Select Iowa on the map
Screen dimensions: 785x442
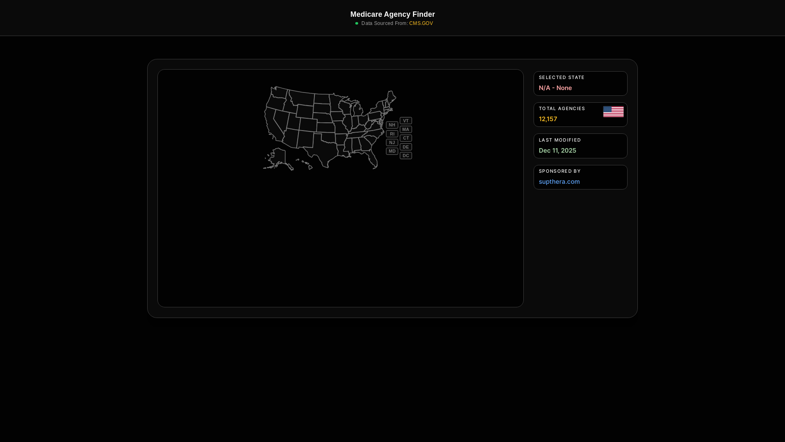[337, 116]
